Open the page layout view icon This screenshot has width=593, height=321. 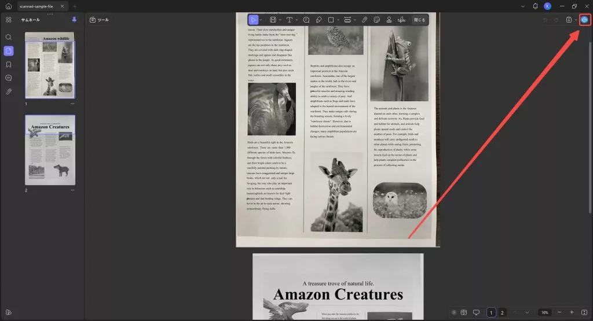[464, 312]
